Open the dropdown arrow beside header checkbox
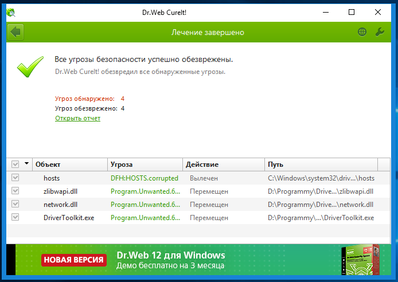 (x=26, y=163)
